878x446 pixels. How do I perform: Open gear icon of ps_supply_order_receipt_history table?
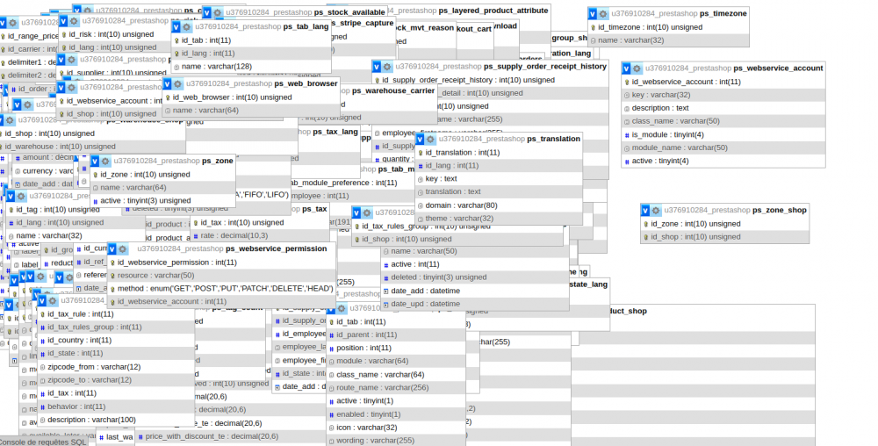coord(387,67)
